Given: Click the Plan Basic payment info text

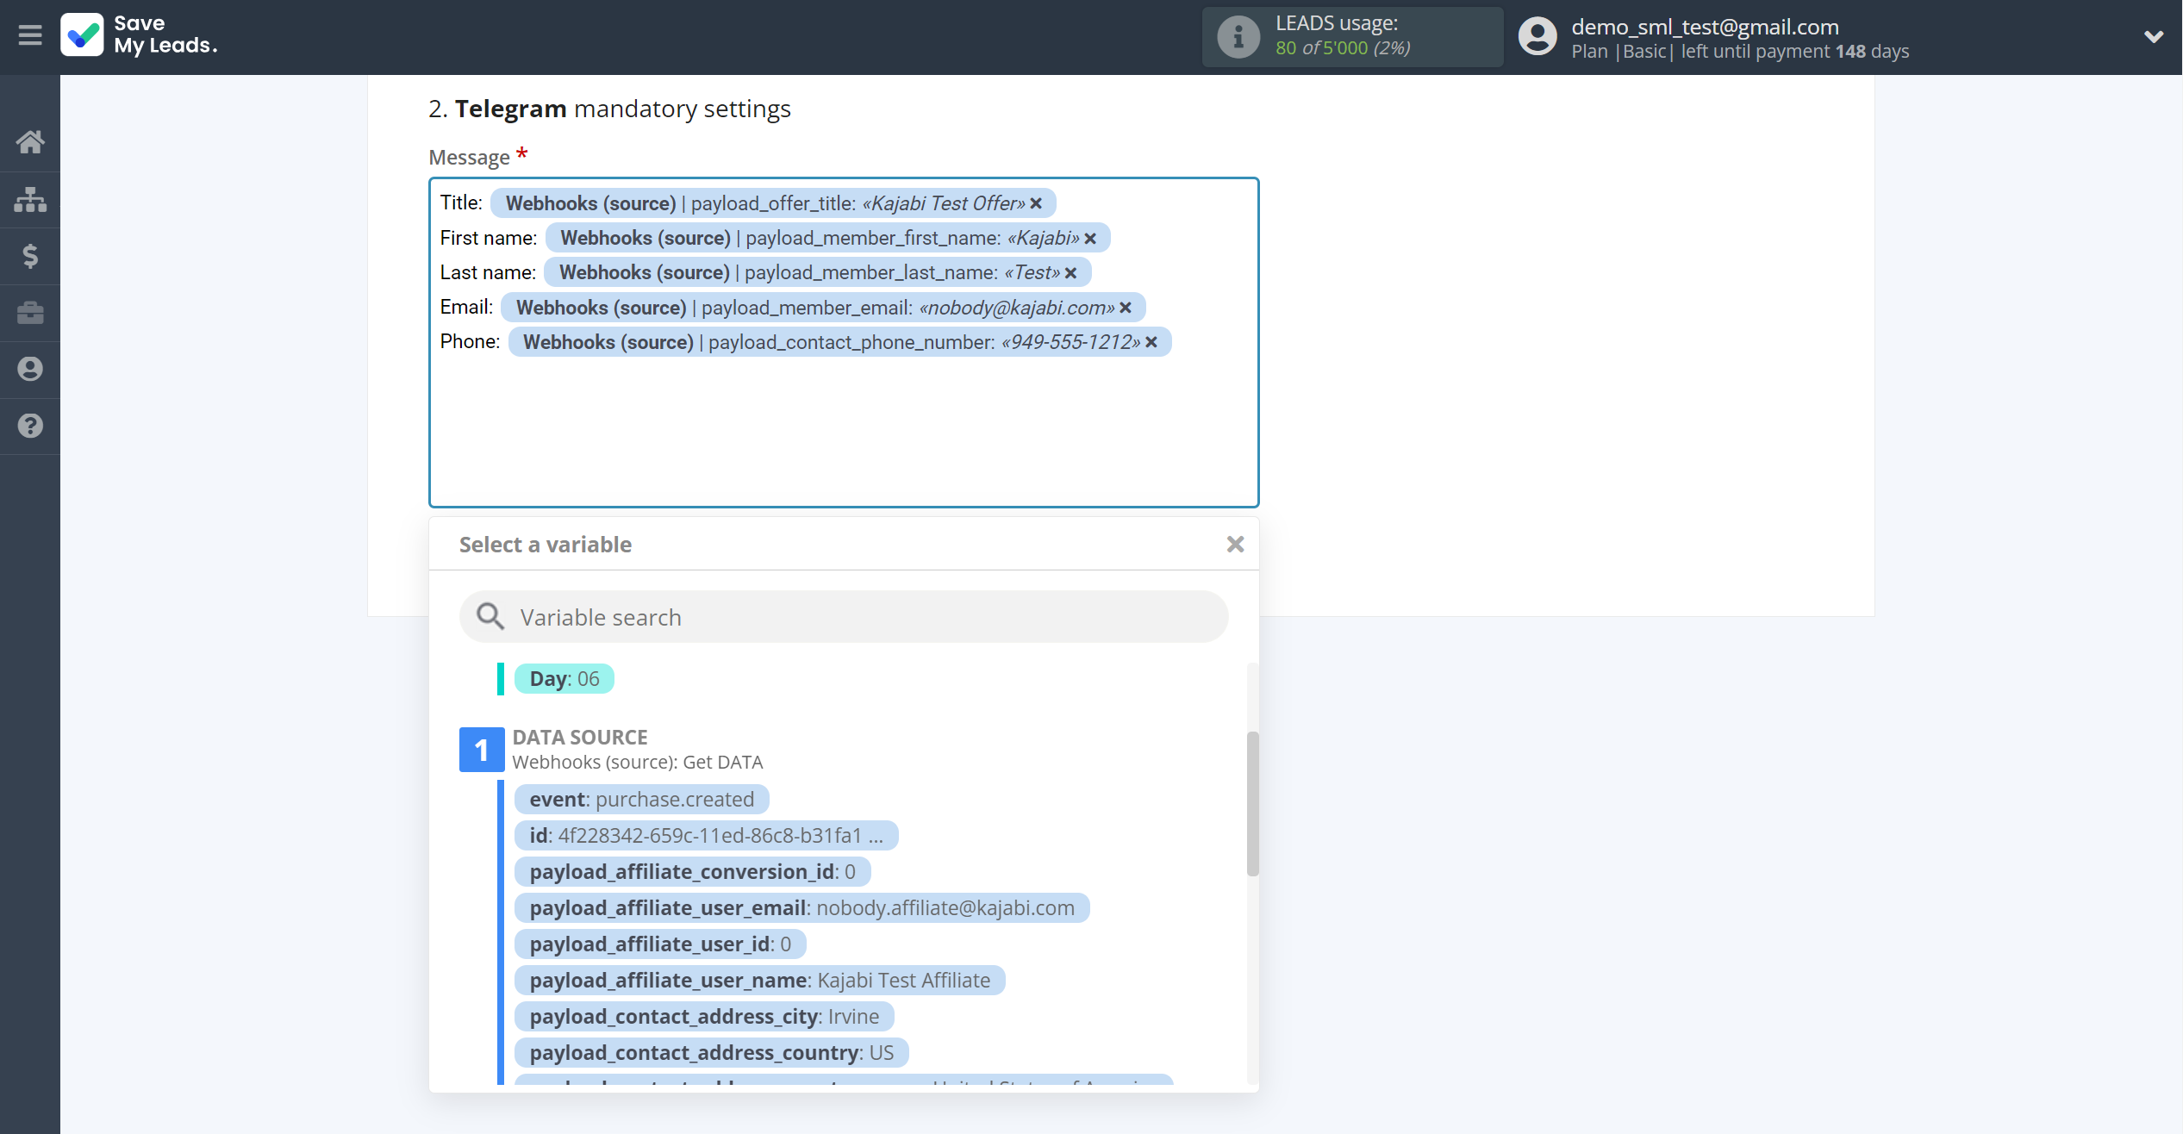Looking at the screenshot, I should tap(1740, 52).
